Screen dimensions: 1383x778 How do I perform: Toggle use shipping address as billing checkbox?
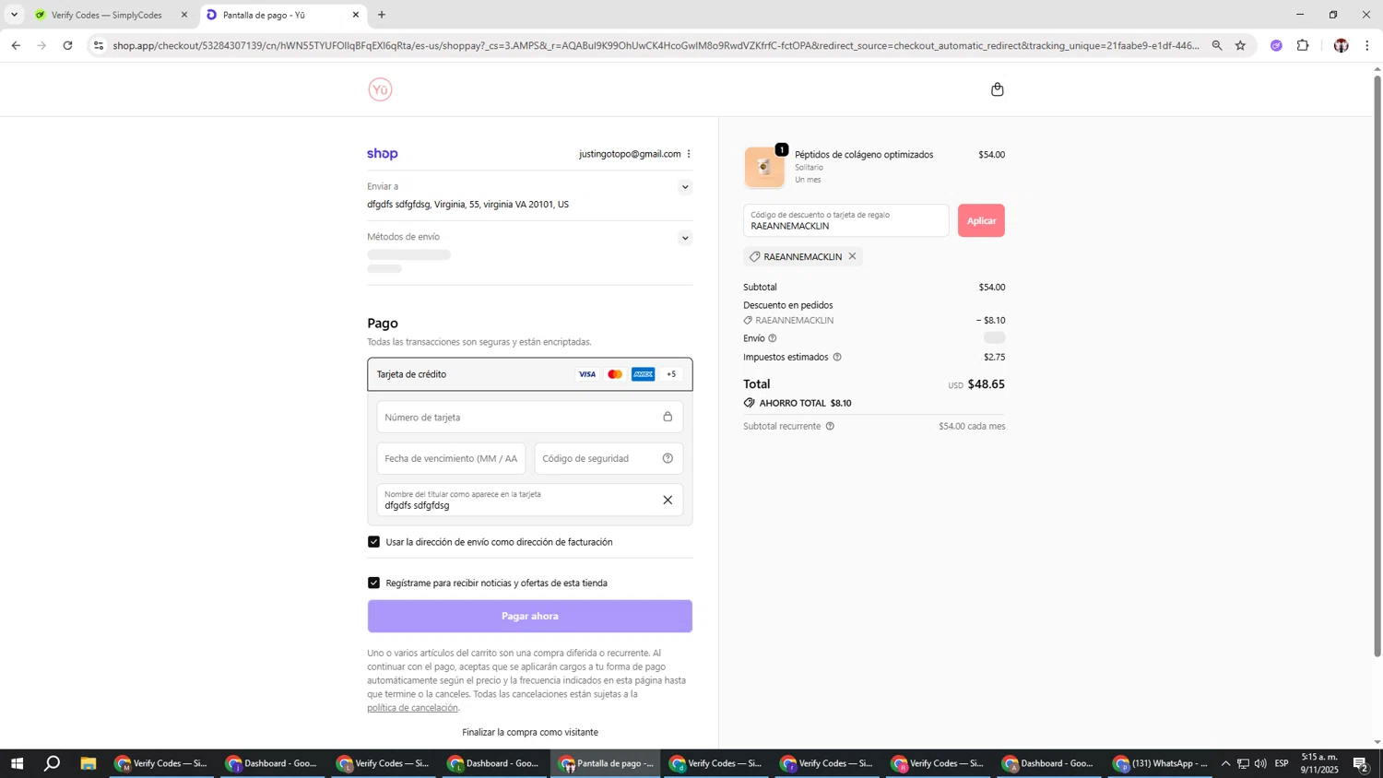coord(373,542)
